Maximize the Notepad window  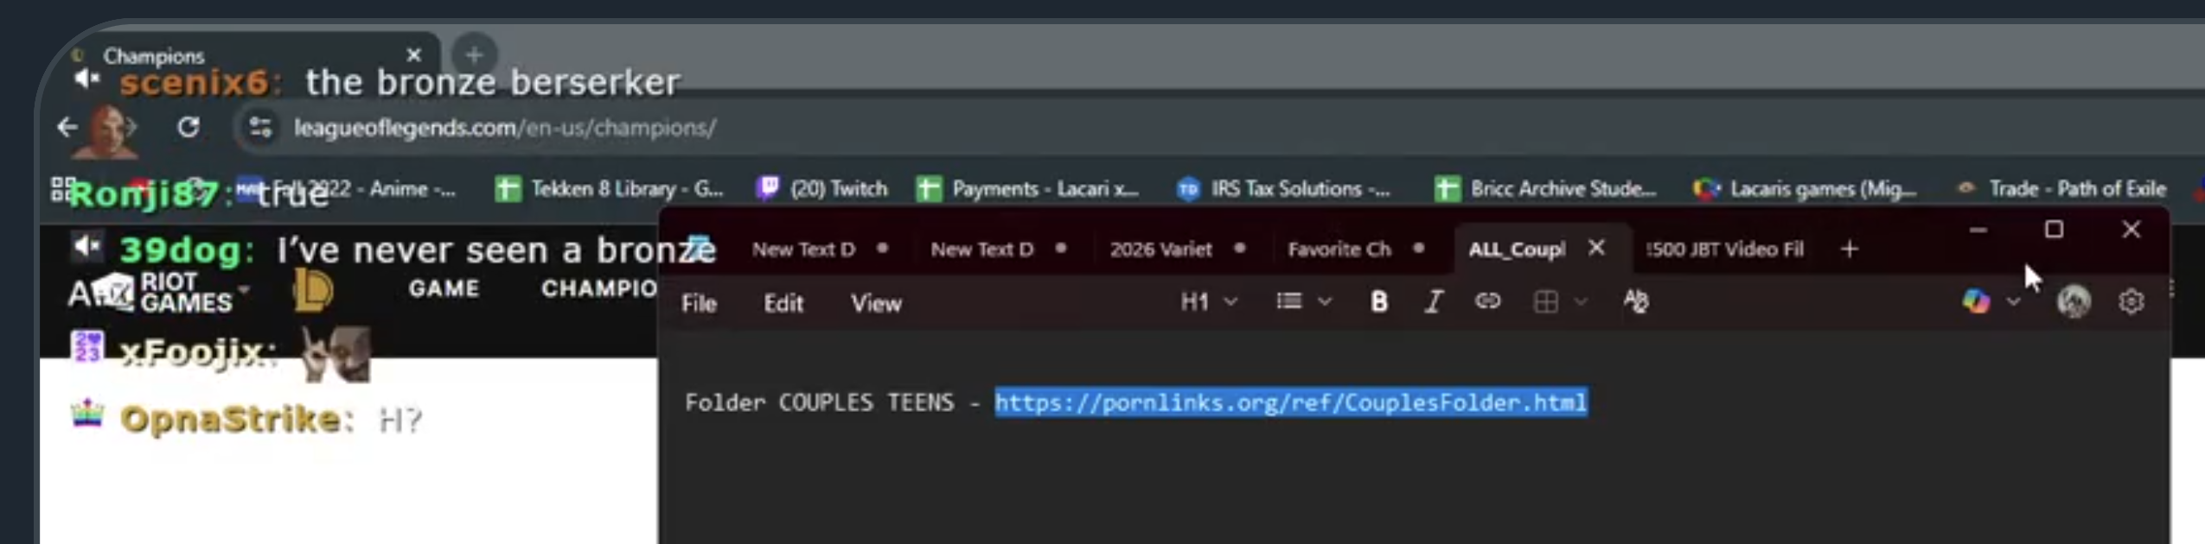2055,230
